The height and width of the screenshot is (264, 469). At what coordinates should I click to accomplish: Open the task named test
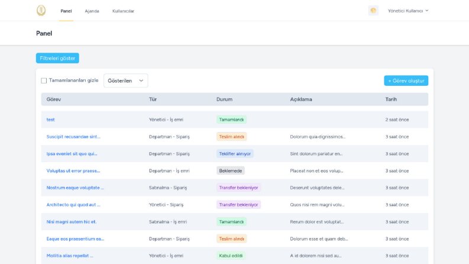coord(50,120)
